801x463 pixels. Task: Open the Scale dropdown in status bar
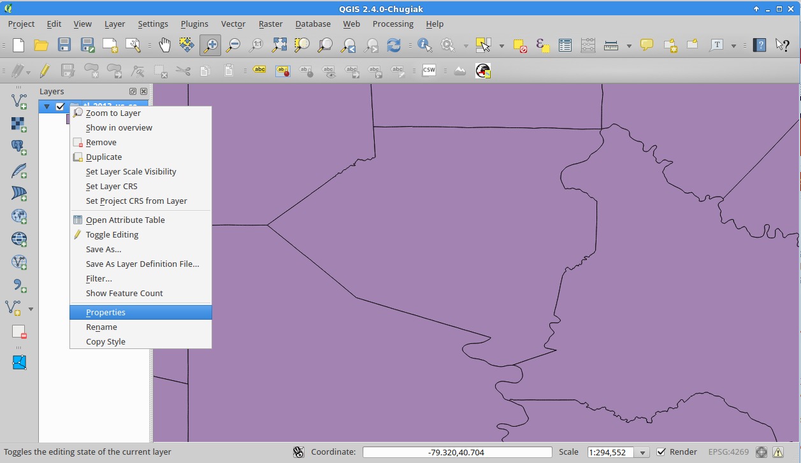642,453
